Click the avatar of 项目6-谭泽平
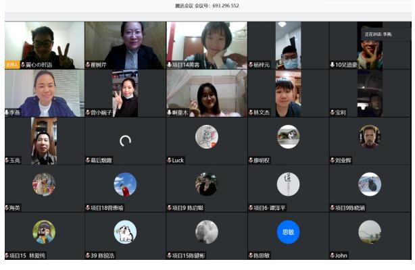 [x=288, y=184]
